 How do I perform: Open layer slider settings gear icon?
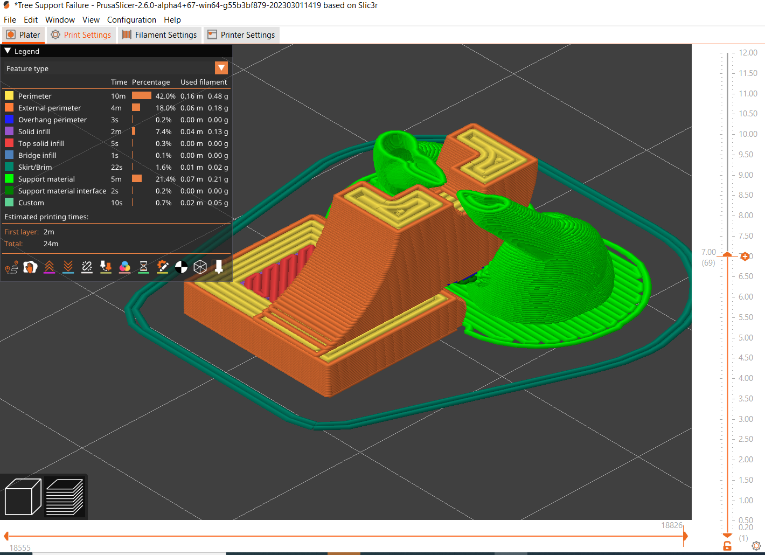click(756, 546)
